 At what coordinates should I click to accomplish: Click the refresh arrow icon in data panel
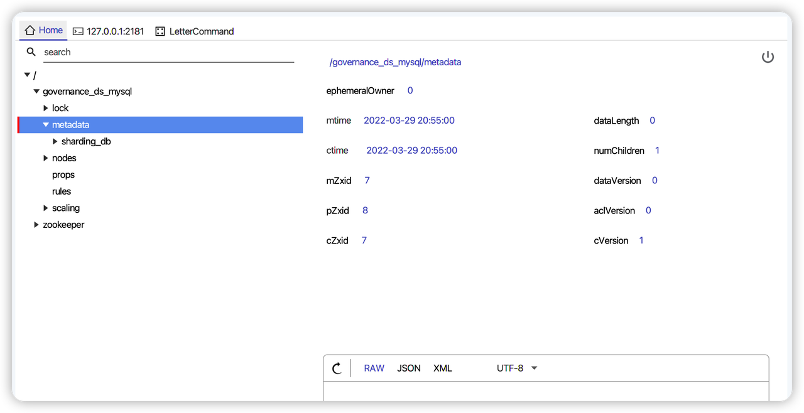pos(337,368)
